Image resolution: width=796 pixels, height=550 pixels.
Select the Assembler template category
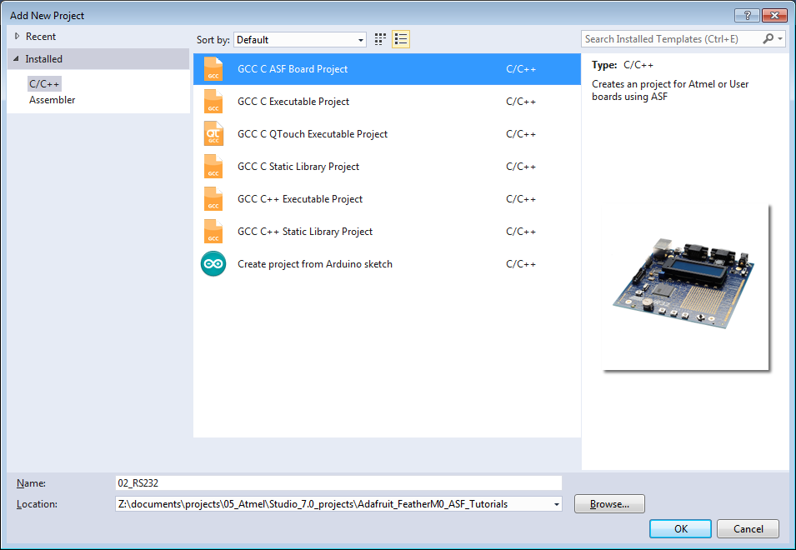(53, 100)
